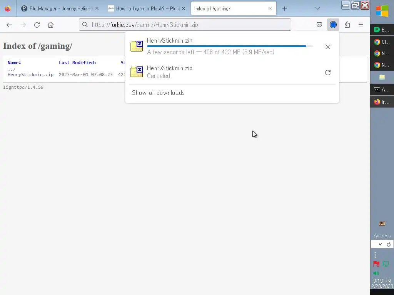Screen dimensions: 394x295
Task: Click the taskbar Address input field
Action: tap(374, 244)
